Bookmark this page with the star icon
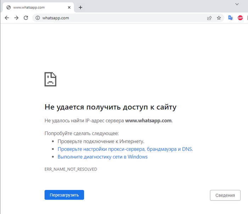Viewport: 248px width, 214px height. [219, 18]
